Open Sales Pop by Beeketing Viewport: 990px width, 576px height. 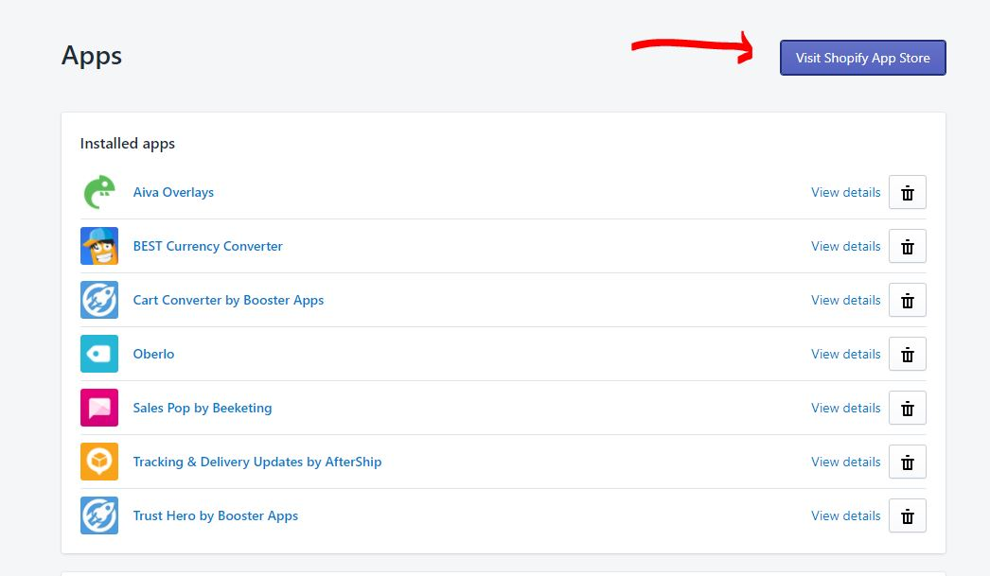pyautogui.click(x=202, y=409)
